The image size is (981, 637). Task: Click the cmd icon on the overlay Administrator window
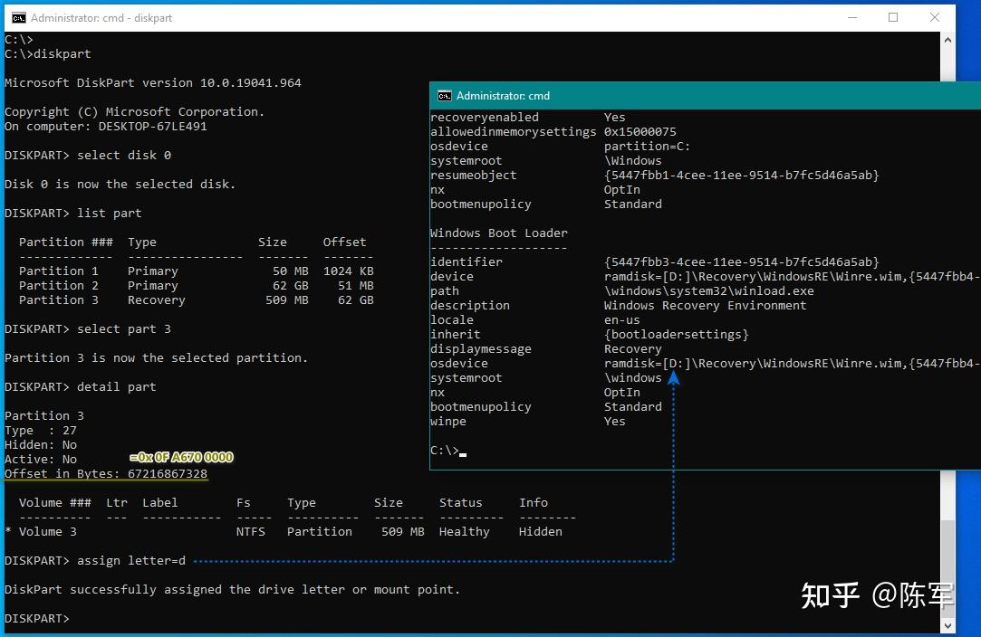point(444,95)
